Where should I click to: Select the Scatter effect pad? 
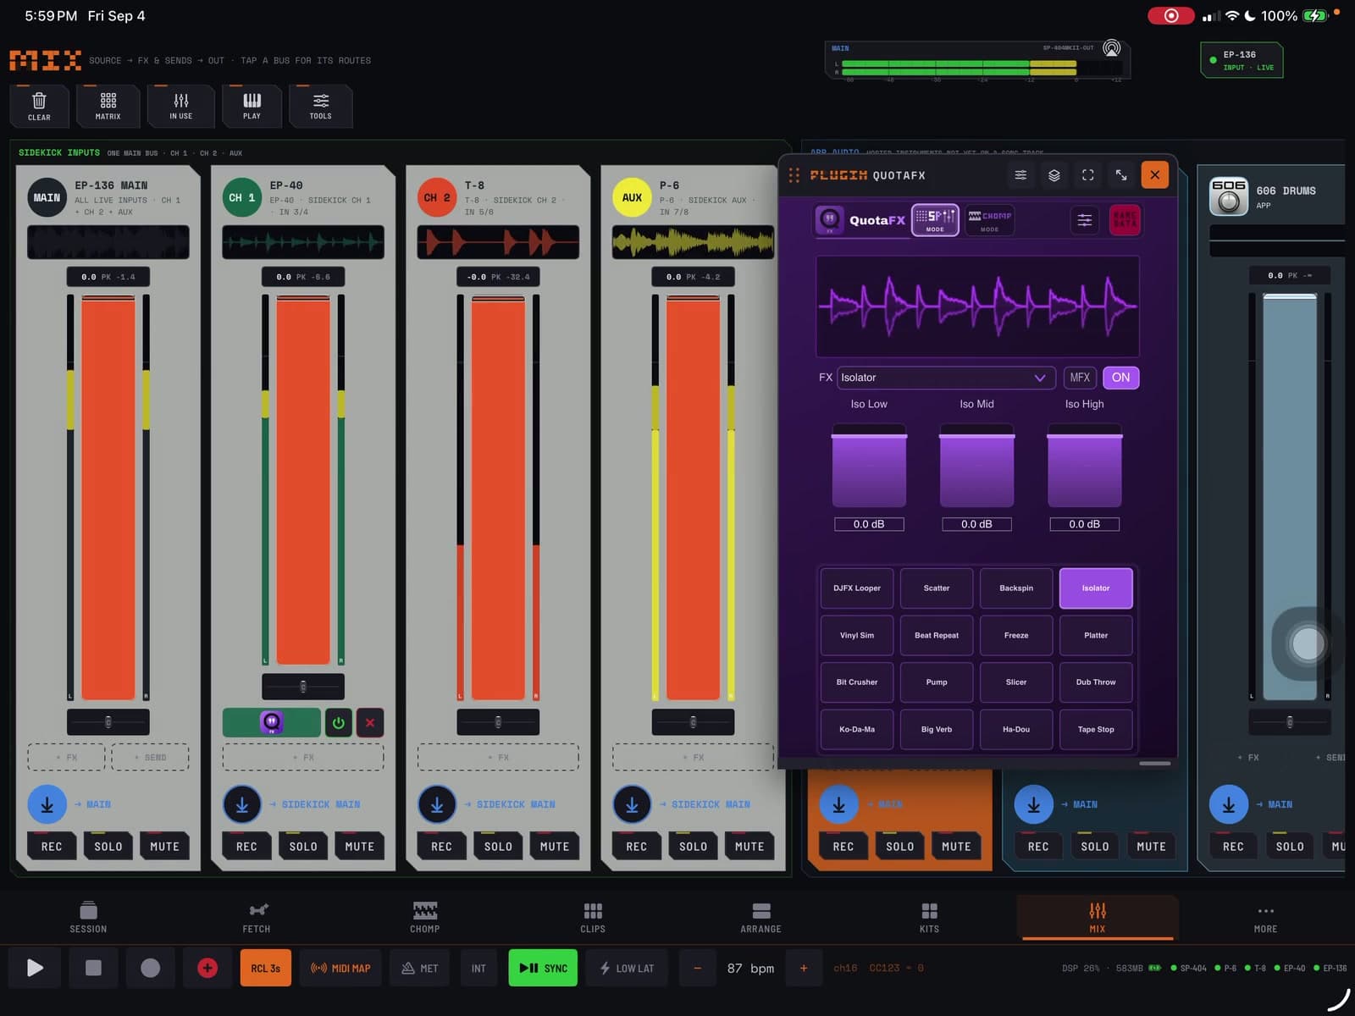coord(937,588)
